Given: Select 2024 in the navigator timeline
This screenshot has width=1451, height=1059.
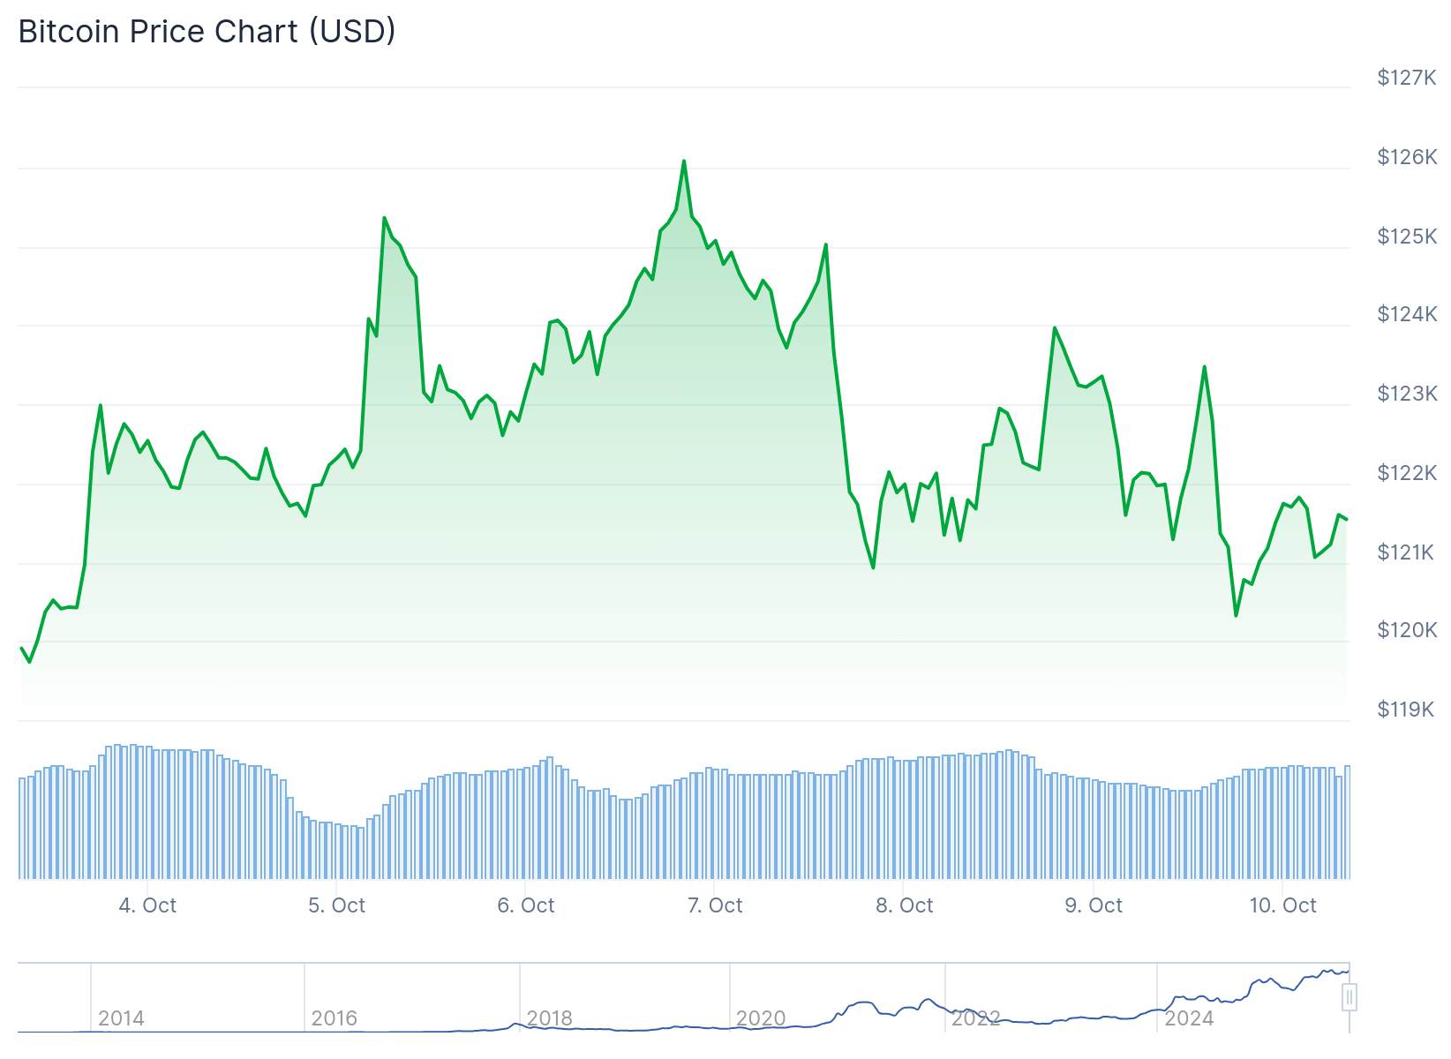Looking at the screenshot, I should coord(1189,1018).
